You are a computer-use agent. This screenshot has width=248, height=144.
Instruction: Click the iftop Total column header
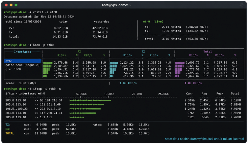235,93
